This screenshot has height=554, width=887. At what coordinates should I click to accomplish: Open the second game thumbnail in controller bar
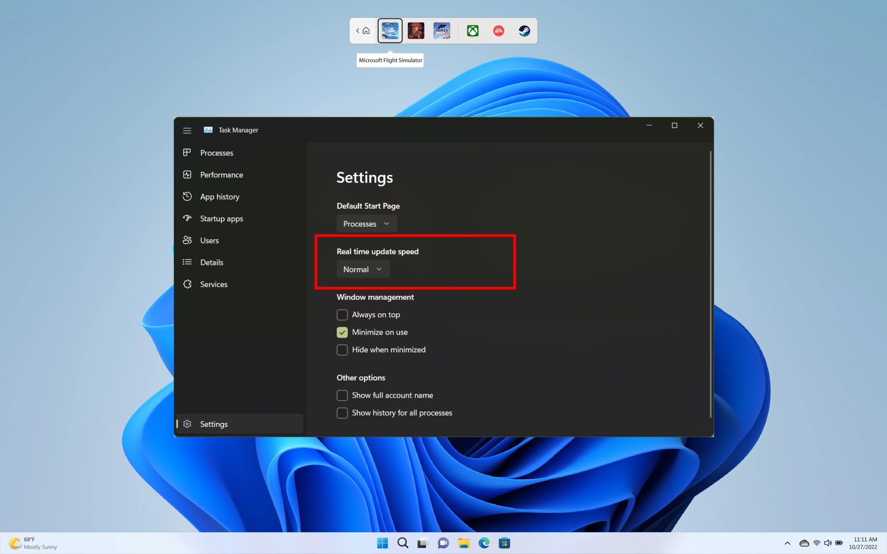click(416, 31)
